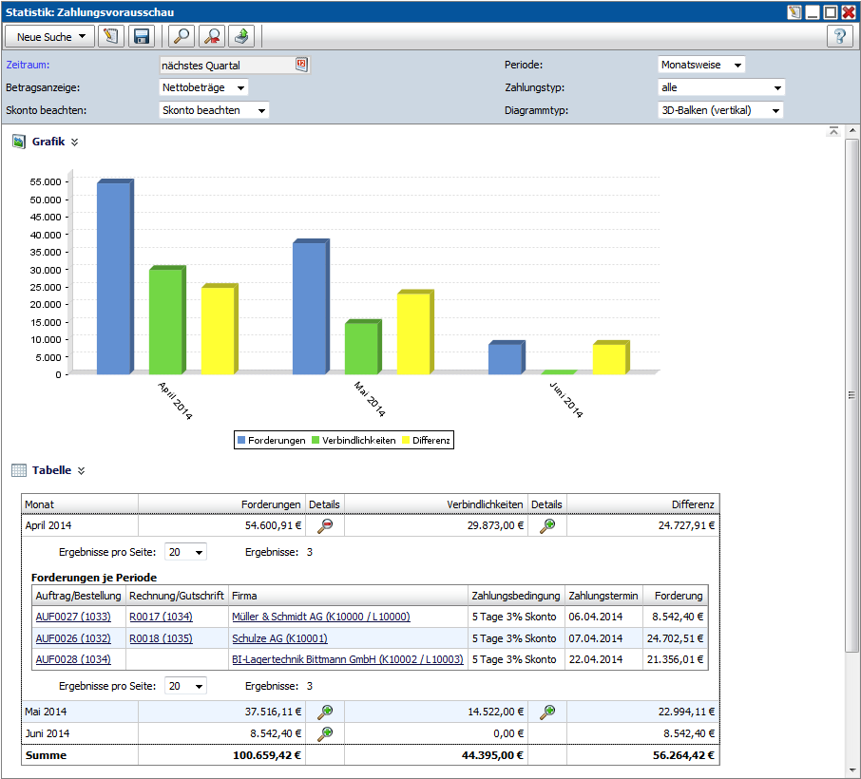Click the red reset search toolbar icon

[x=212, y=37]
